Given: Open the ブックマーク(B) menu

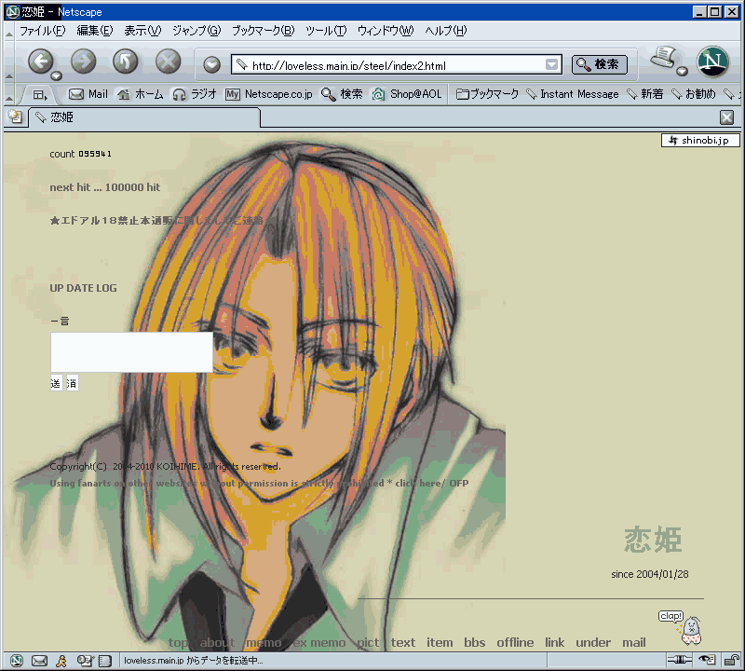Looking at the screenshot, I should (x=263, y=31).
